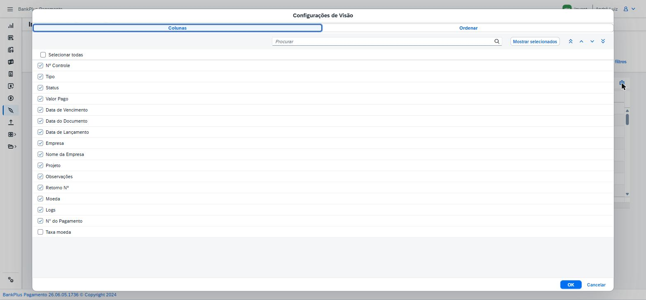Open the sidebar icon just below the bar chart
Screen dimensions: 646x300
(x=11, y=38)
